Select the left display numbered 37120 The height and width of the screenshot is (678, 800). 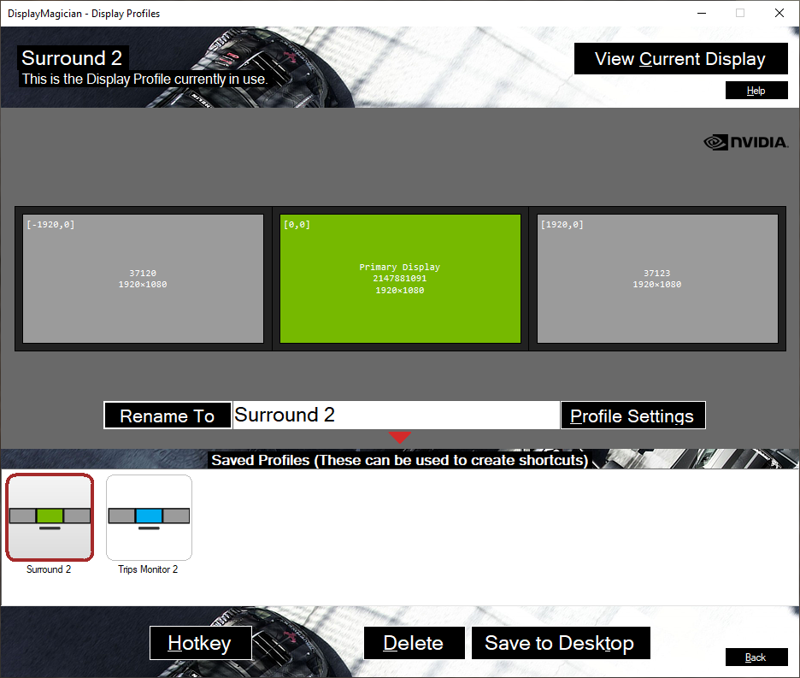pos(143,279)
